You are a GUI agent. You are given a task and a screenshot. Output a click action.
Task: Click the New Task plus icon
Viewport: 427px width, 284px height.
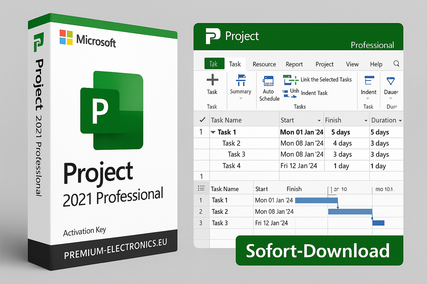[x=212, y=80]
